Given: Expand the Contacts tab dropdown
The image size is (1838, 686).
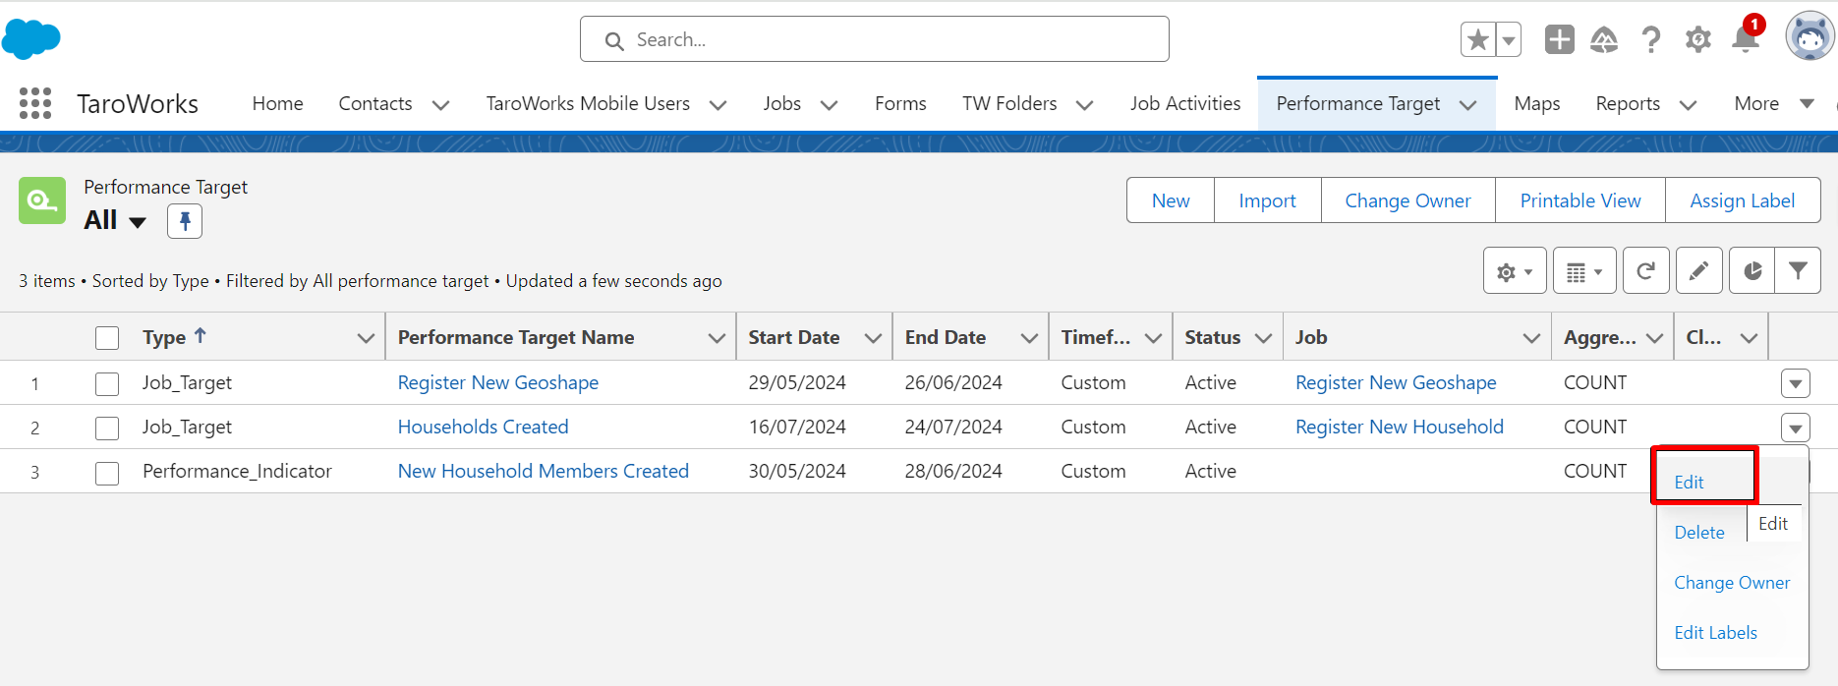Looking at the screenshot, I should click(x=440, y=105).
